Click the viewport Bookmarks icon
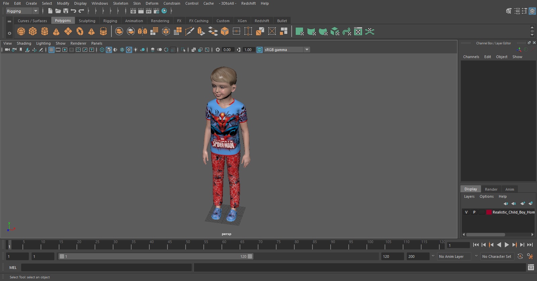The width and height of the screenshot is (537, 281). [21, 50]
